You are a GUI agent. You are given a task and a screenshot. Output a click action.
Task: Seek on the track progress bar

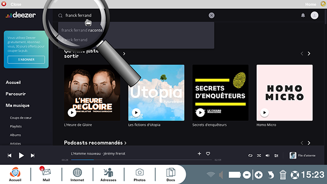141,160
